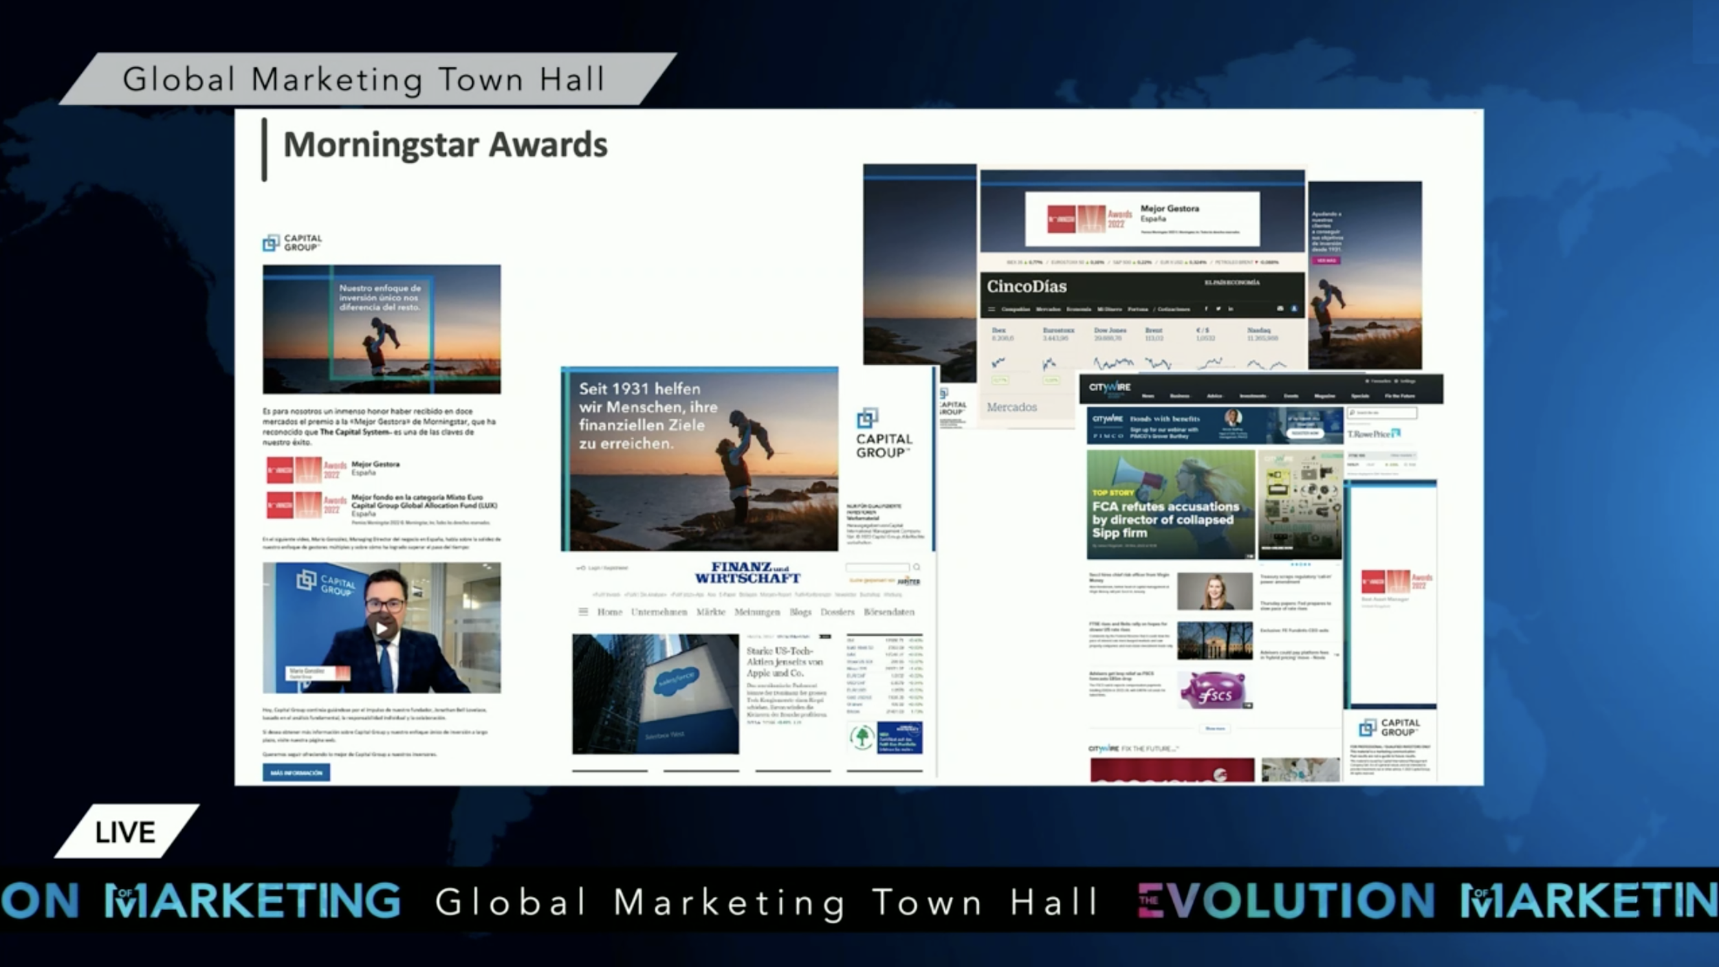Click the CincoDías user account icon
Viewport: 1719px width, 967px height.
[x=1293, y=309]
